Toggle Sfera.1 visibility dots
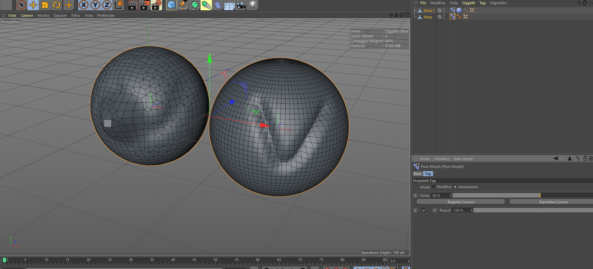 click(444, 11)
